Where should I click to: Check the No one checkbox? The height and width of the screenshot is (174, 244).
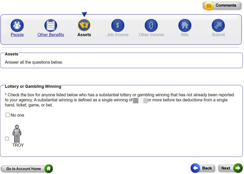tap(7, 115)
